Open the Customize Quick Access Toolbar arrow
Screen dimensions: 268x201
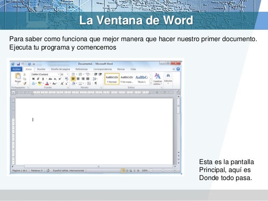pos(34,64)
